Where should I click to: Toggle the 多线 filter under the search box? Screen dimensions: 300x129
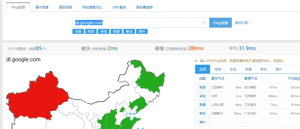(x=104, y=31)
